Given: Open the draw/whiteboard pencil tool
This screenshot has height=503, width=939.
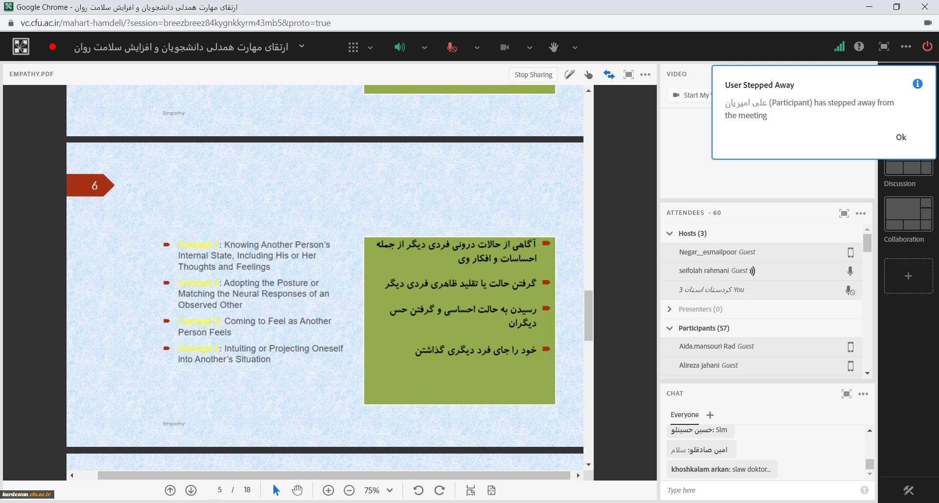Looking at the screenshot, I should tap(569, 75).
